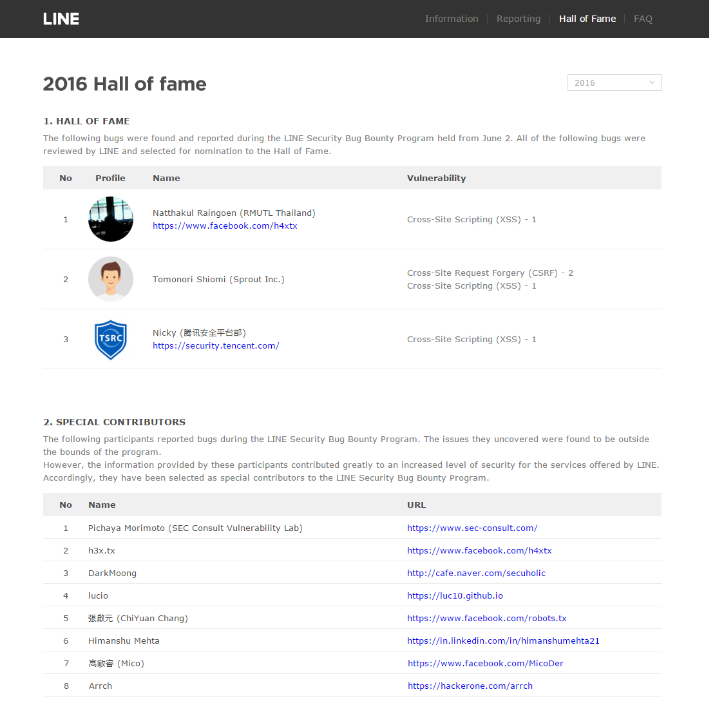Open the facebook.com/robots.tx link
This screenshot has height=703, width=715.
[x=486, y=618]
